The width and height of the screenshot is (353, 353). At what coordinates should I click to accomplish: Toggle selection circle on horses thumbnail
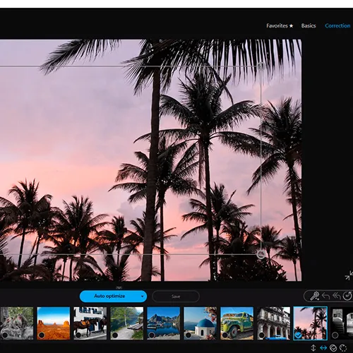click(x=78, y=335)
